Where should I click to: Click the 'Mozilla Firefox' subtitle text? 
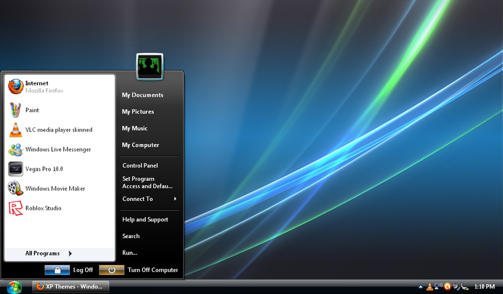point(44,90)
